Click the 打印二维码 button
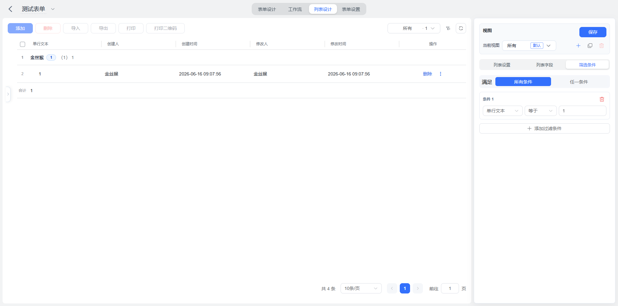Viewport: 618px width, 306px height. point(165,28)
